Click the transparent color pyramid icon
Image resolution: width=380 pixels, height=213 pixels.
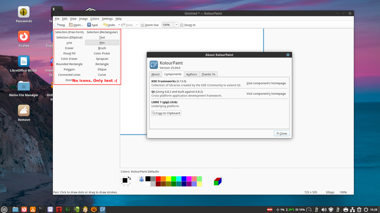tap(142, 179)
